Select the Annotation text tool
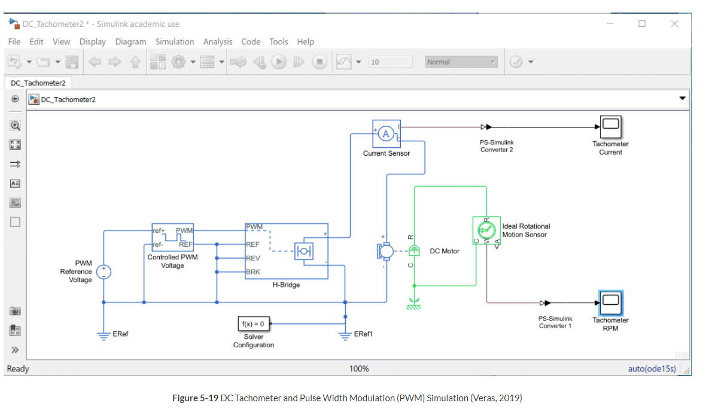This screenshot has height=412, width=709. (15, 183)
